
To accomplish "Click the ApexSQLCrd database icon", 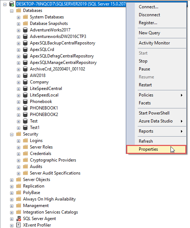I will coord(25,50).
